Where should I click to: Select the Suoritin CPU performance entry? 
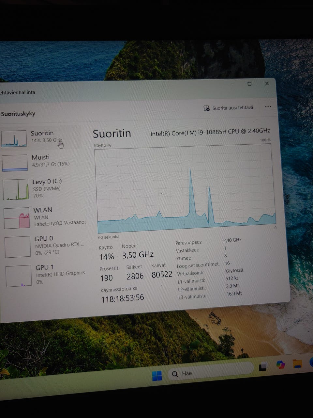(x=41, y=137)
